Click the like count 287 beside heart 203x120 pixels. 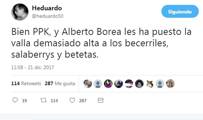tap(83, 100)
